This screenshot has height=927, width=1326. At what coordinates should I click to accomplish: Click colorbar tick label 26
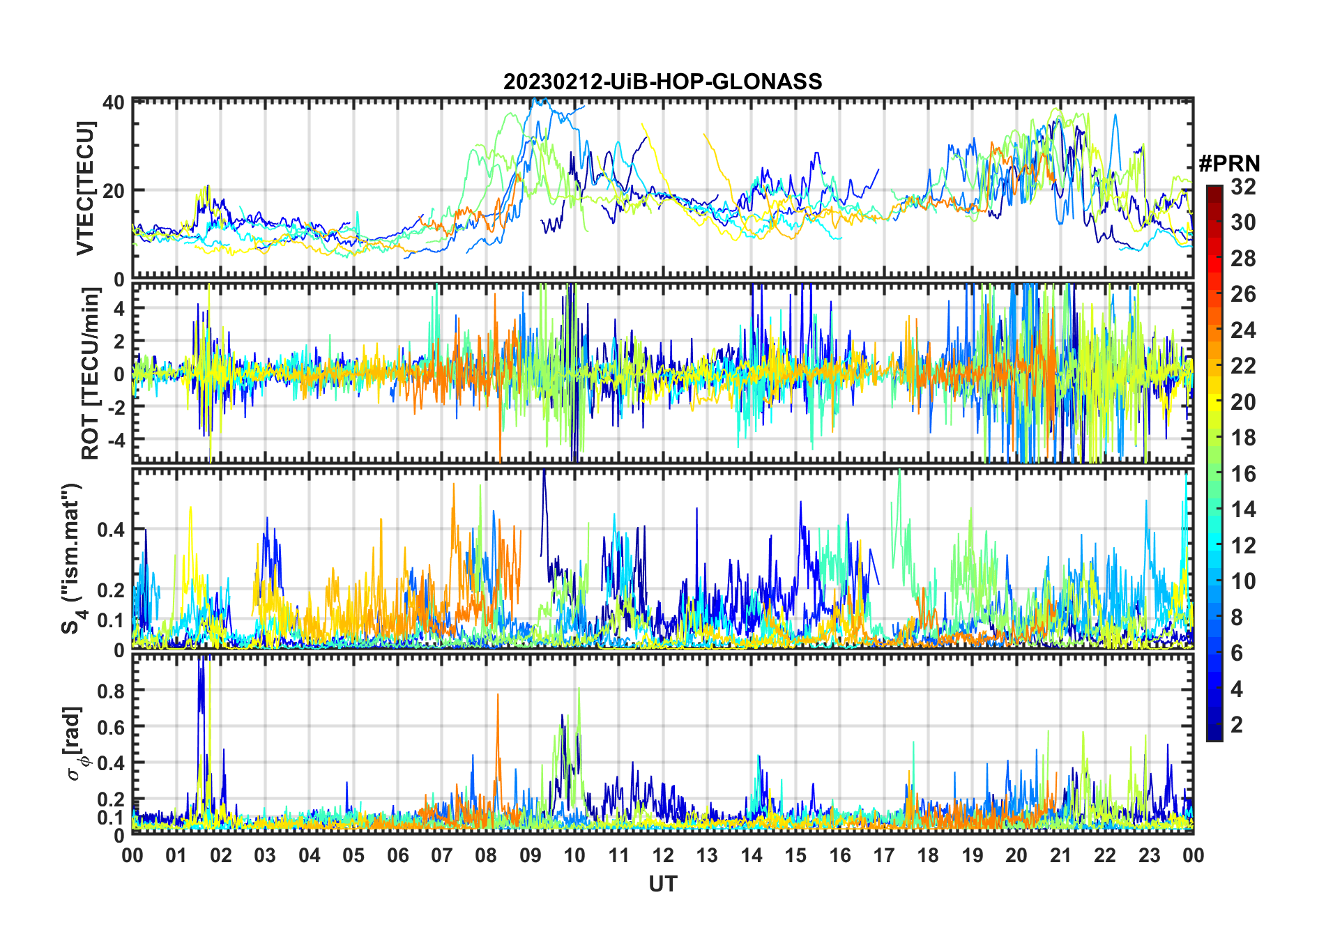(x=1243, y=294)
